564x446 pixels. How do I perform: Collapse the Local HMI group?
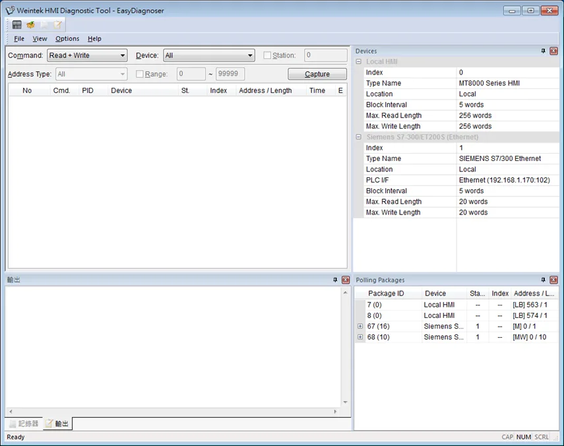(x=359, y=61)
